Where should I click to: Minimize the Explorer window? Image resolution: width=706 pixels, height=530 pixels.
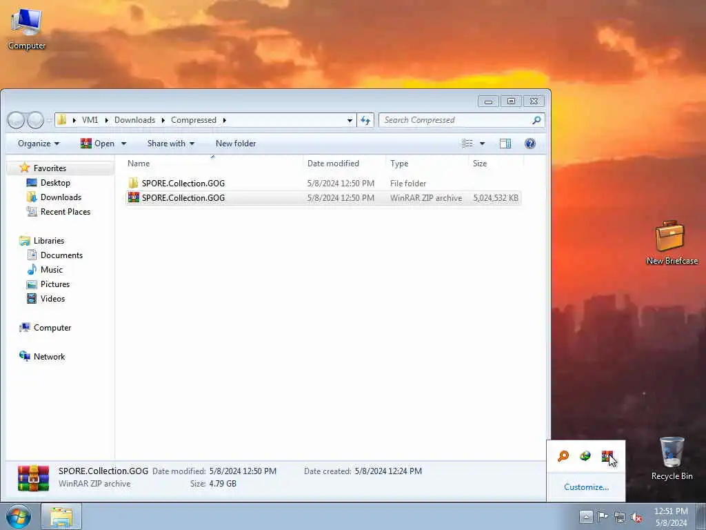point(488,101)
